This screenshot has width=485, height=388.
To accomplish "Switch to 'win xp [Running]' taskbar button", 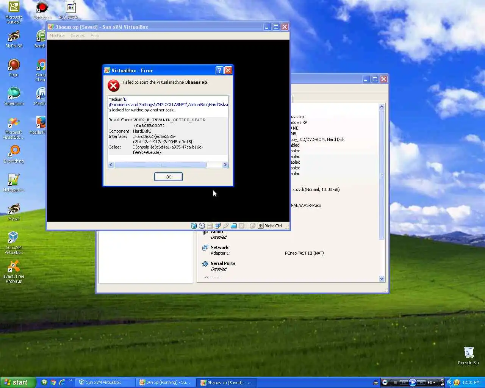I will coord(166,382).
